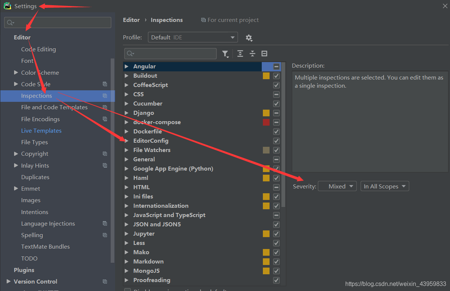Close the Settings dialog

[445, 6]
